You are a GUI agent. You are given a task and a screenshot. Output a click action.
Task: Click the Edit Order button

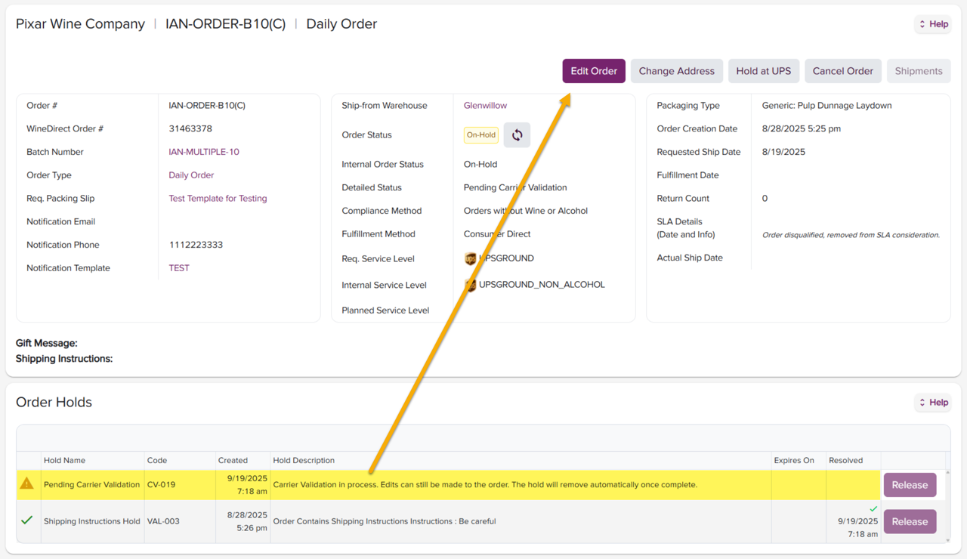click(x=594, y=71)
